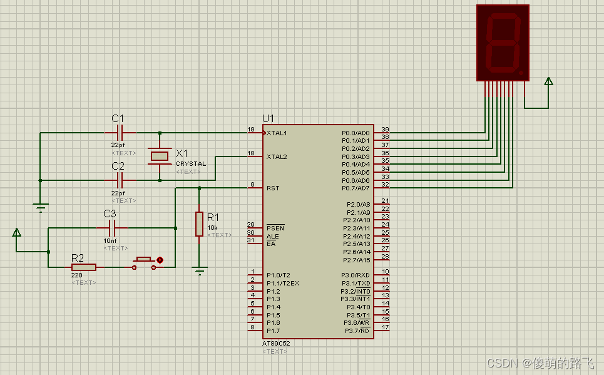Select the power terminal beside the display

(548, 81)
